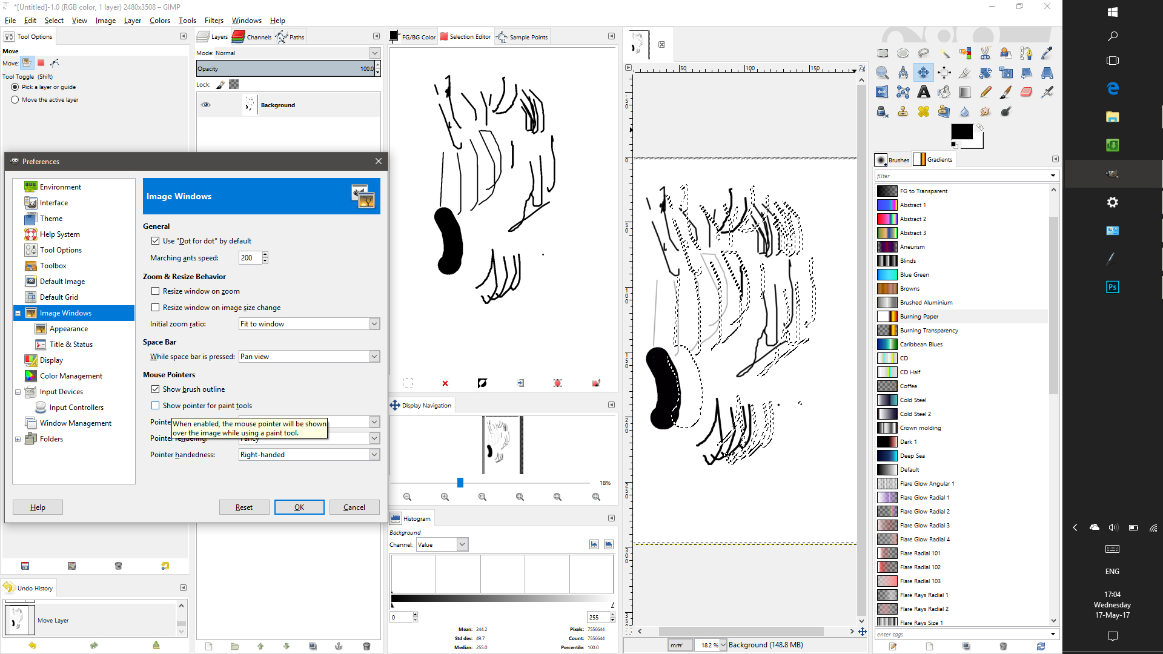Open the Colors menu

tap(160, 21)
